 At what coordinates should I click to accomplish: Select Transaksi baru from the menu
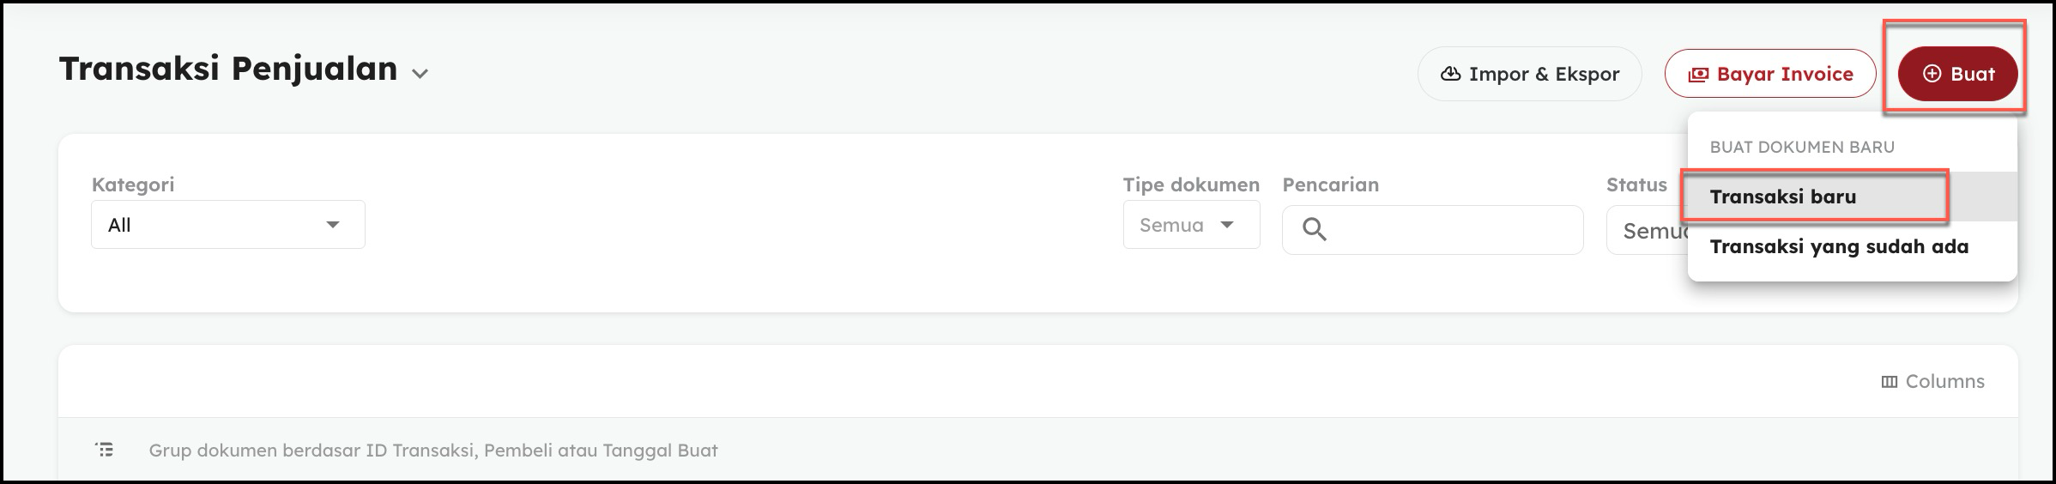[1782, 197]
